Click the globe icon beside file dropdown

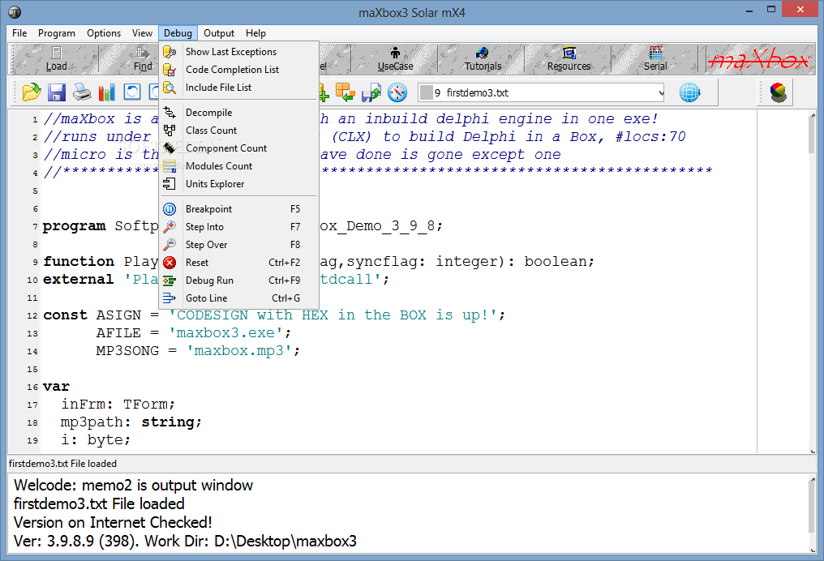coord(689,92)
